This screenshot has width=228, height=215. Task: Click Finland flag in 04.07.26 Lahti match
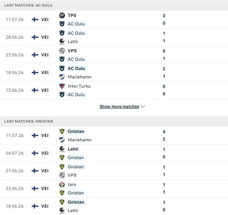click(35, 153)
